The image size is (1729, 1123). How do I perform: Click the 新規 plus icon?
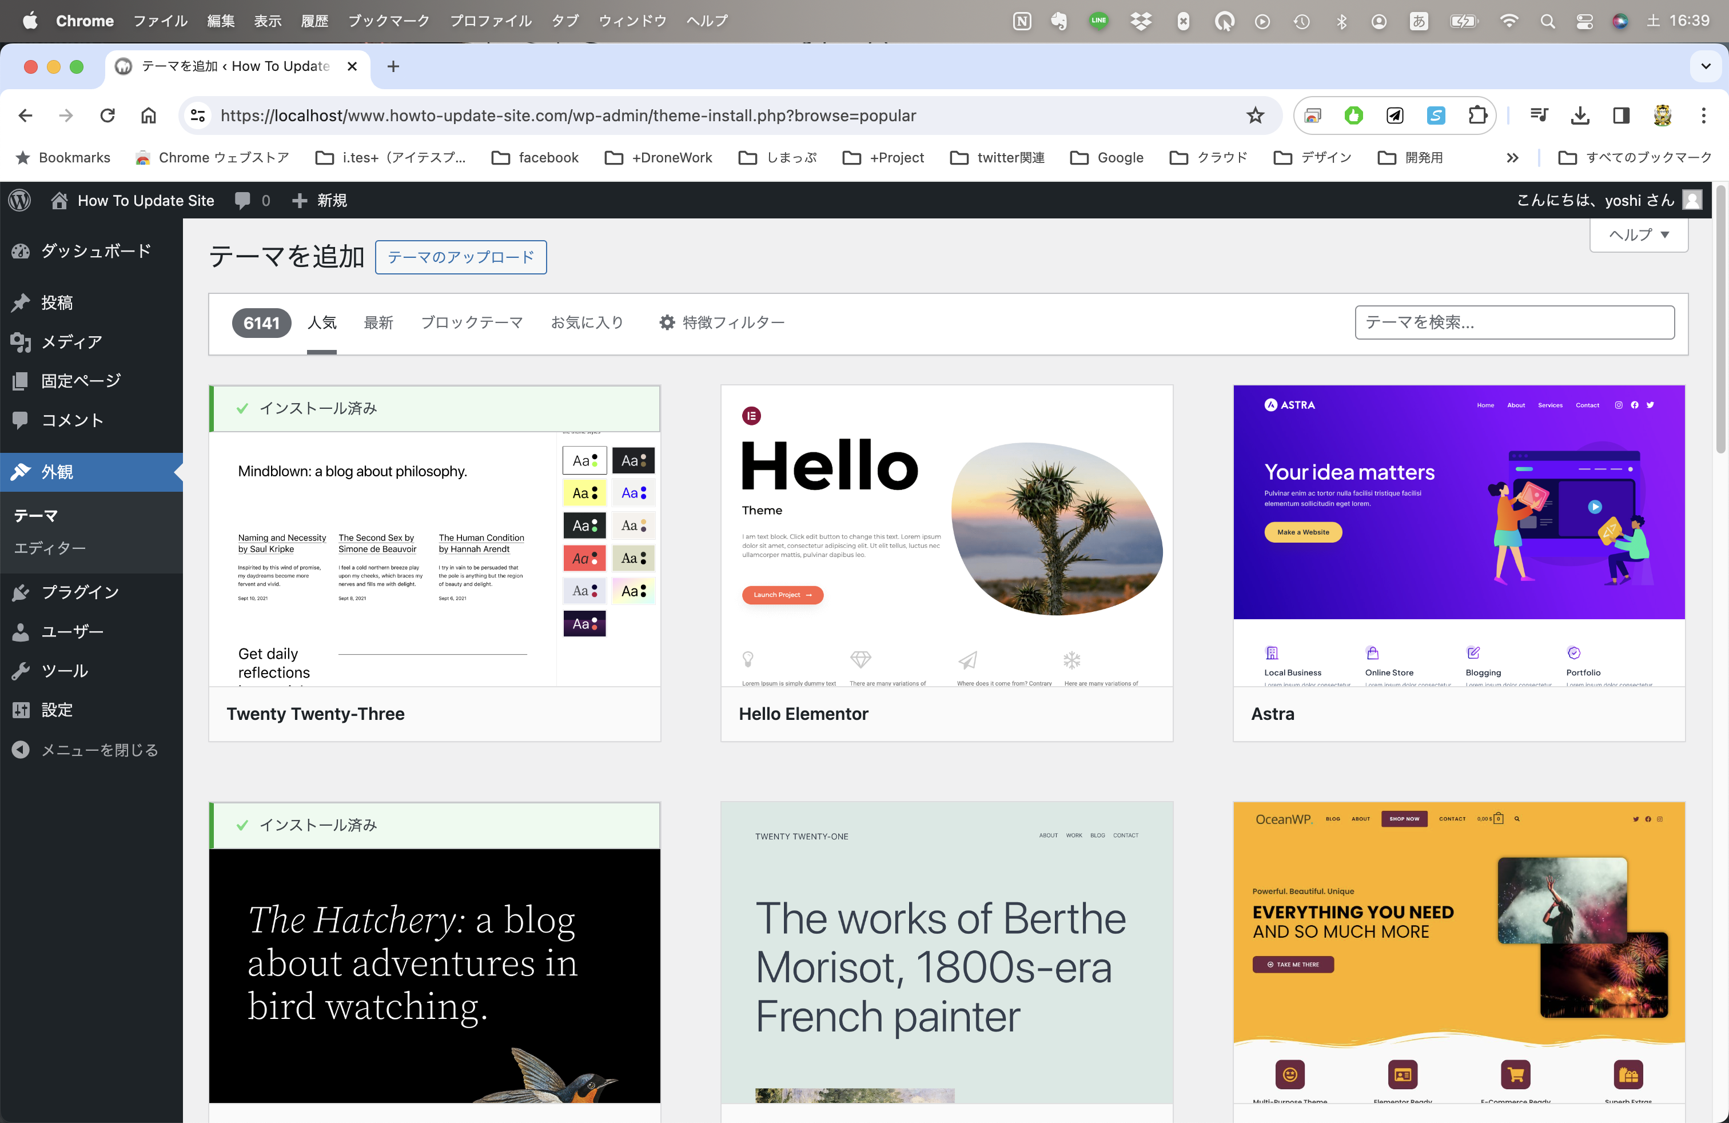pos(299,201)
